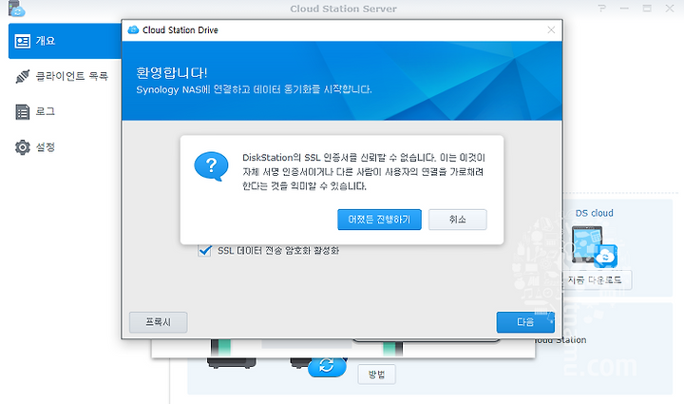Click the blue sync arrows icon
The width and height of the screenshot is (684, 404).
[x=327, y=366]
